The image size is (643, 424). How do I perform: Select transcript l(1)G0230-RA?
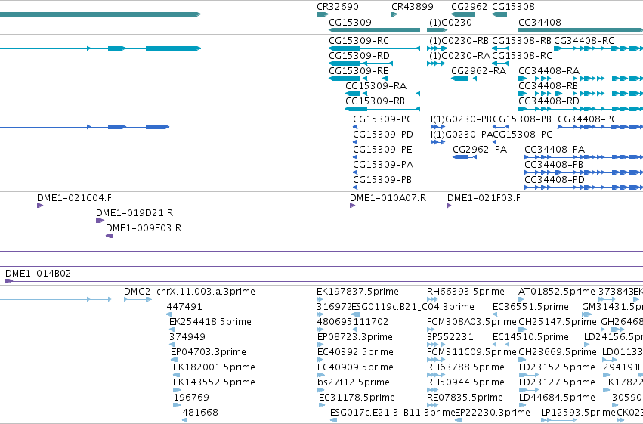click(x=436, y=63)
